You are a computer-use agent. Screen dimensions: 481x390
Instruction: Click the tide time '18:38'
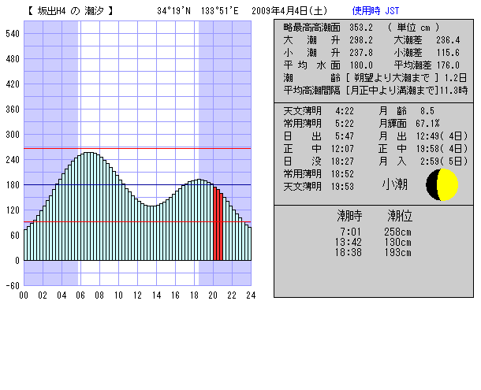tap(349, 253)
